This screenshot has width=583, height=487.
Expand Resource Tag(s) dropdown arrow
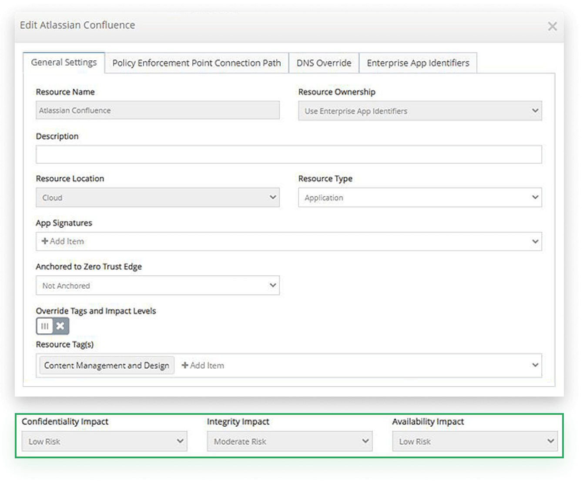[x=535, y=365]
